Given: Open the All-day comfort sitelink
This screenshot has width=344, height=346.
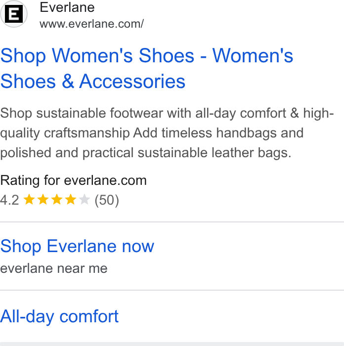Looking at the screenshot, I should tap(59, 317).
